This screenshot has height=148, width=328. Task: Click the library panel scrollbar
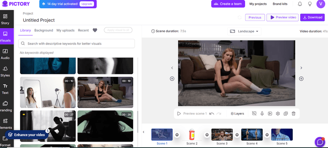click(x=137, y=121)
